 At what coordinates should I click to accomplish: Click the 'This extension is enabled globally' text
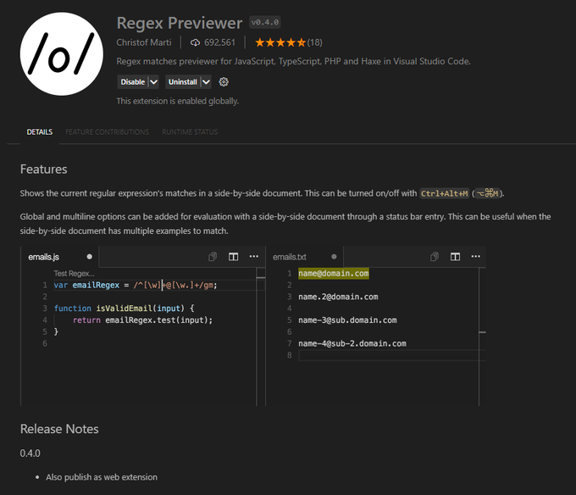click(178, 101)
